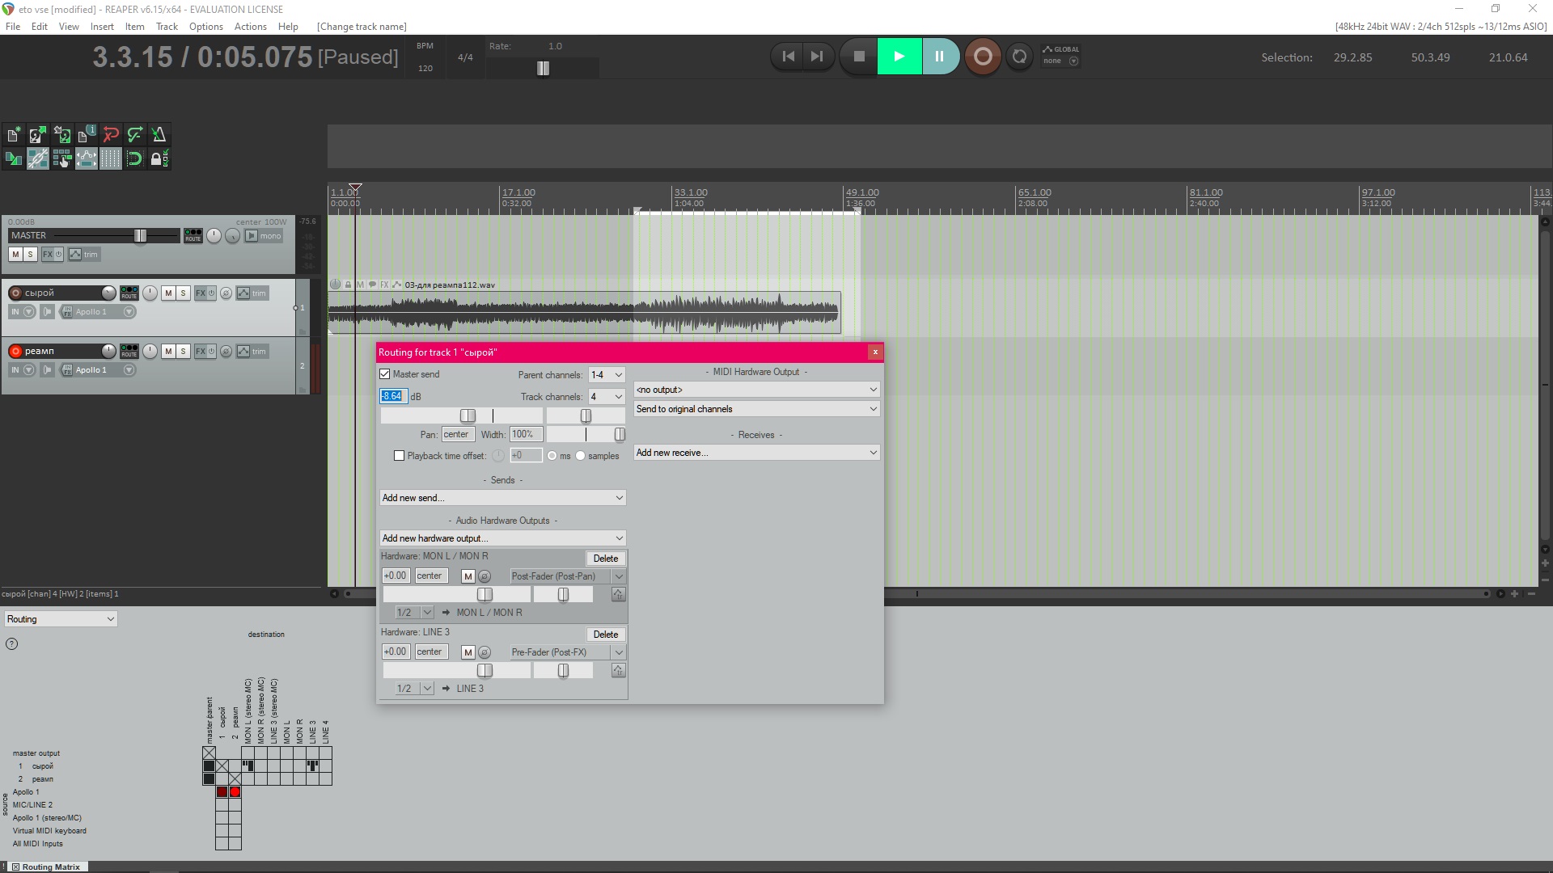
Task: Click the MASTER volume fader handle
Action: pyautogui.click(x=140, y=236)
